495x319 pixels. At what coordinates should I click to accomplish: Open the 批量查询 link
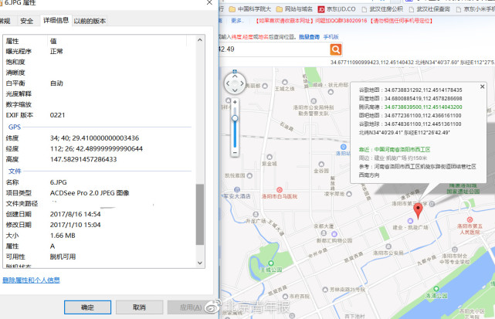309,37
